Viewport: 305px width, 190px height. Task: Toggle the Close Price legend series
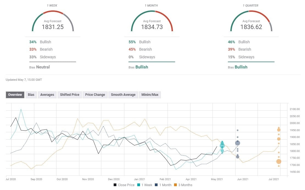pos(124,185)
